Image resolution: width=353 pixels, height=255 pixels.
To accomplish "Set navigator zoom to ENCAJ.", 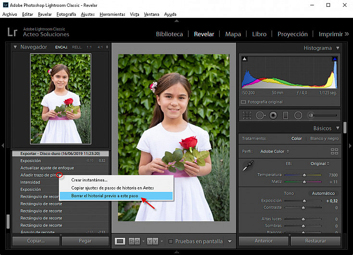I will (62, 47).
